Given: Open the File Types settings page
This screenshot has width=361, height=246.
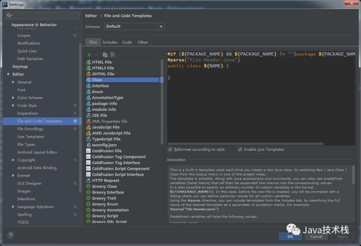Looking at the screenshot, I should [26, 144].
